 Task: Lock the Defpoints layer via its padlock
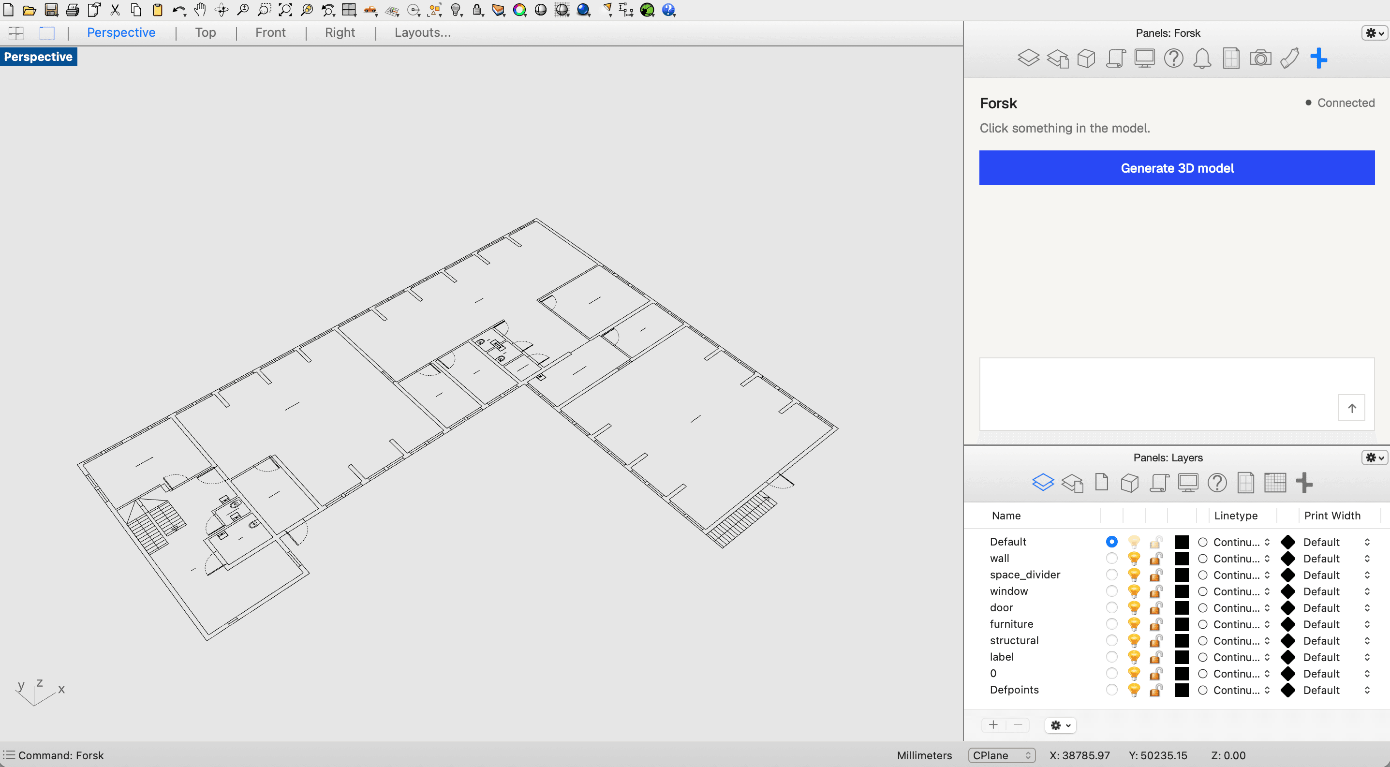pyautogui.click(x=1156, y=690)
